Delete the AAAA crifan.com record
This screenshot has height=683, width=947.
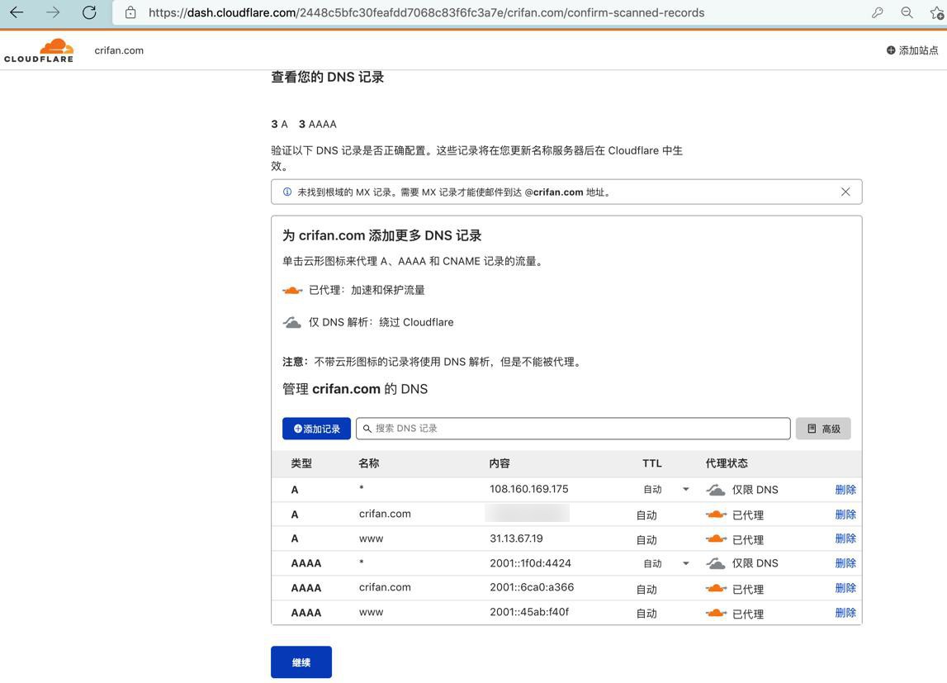click(845, 588)
